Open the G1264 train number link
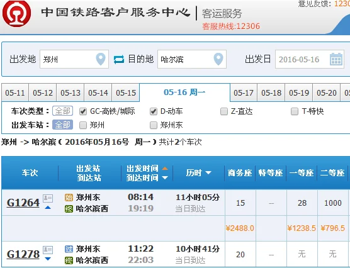Screen dimensions: 350x268 [23, 203]
